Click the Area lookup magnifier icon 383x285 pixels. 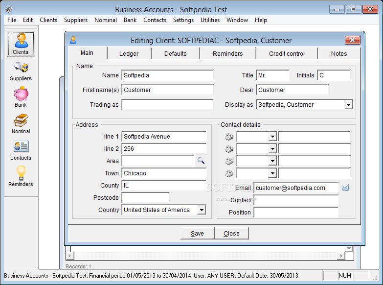coord(201,161)
